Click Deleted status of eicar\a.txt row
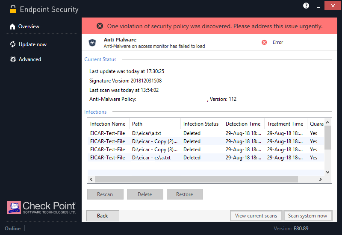Screen dimensions: 342x235 point(192,133)
